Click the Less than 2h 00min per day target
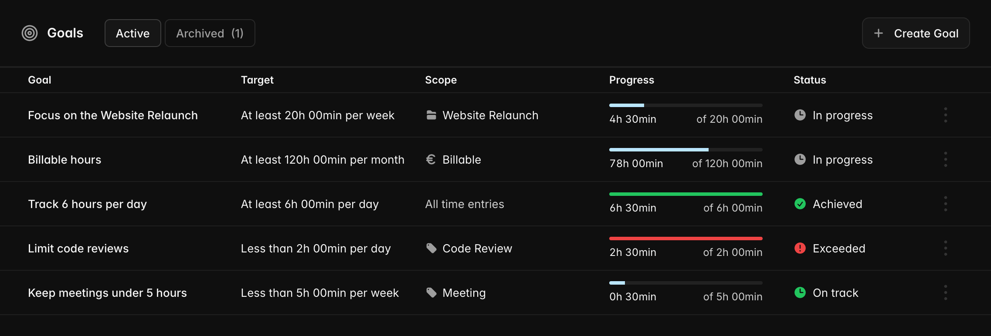This screenshot has height=336, width=991. coord(316,249)
